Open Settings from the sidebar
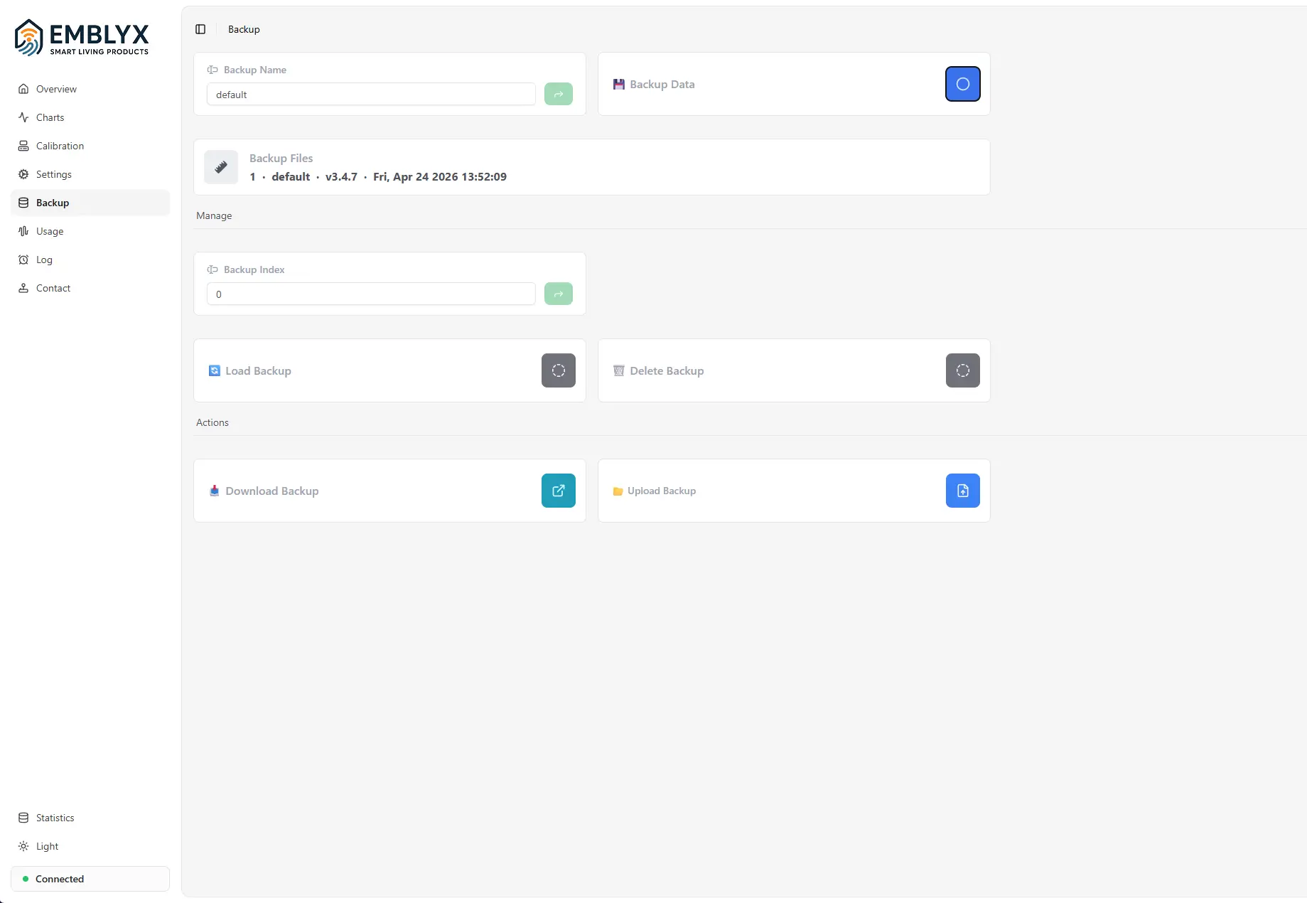 pyautogui.click(x=90, y=174)
